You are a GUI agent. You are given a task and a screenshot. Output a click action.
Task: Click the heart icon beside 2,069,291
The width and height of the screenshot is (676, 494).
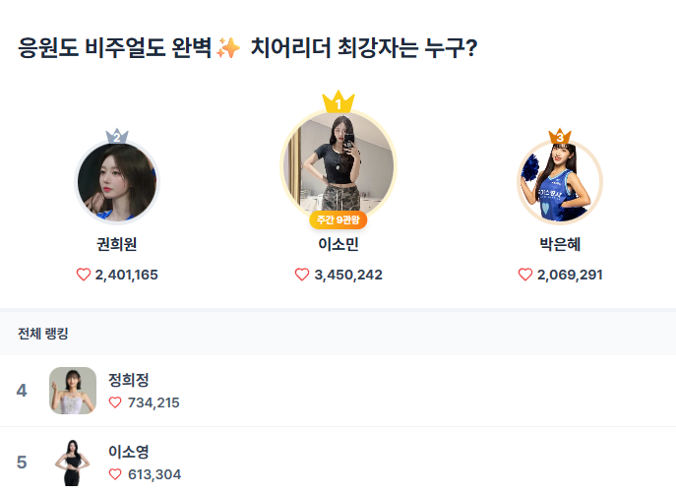coord(525,275)
